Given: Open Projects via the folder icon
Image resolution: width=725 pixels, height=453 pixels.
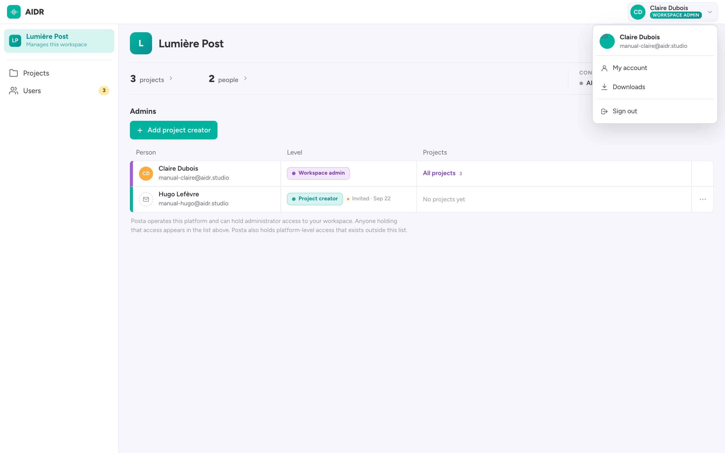Looking at the screenshot, I should (x=14, y=73).
